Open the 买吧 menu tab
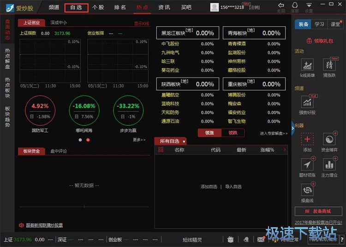The height and width of the screenshot is (247, 346). point(186,7)
